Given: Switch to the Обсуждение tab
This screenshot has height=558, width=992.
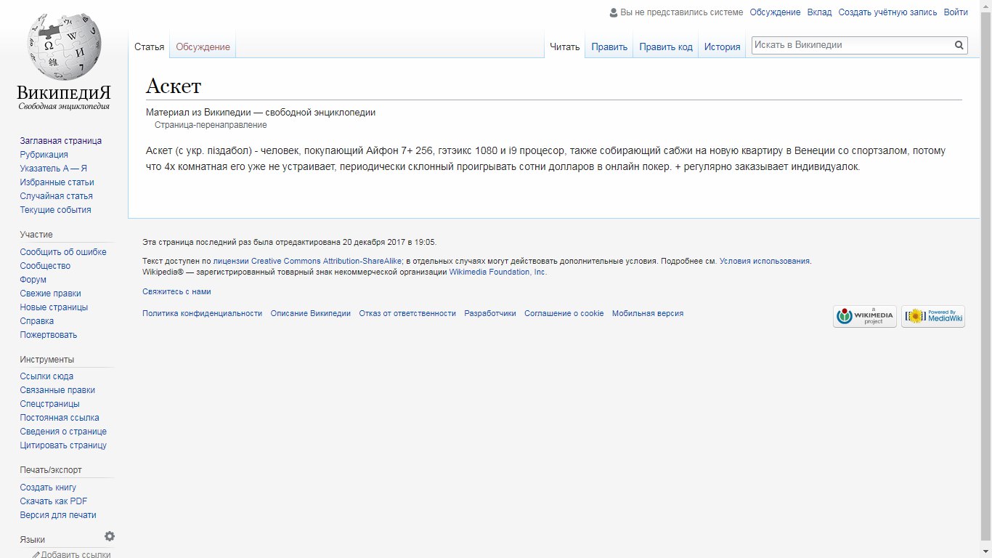Looking at the screenshot, I should pyautogui.click(x=203, y=47).
